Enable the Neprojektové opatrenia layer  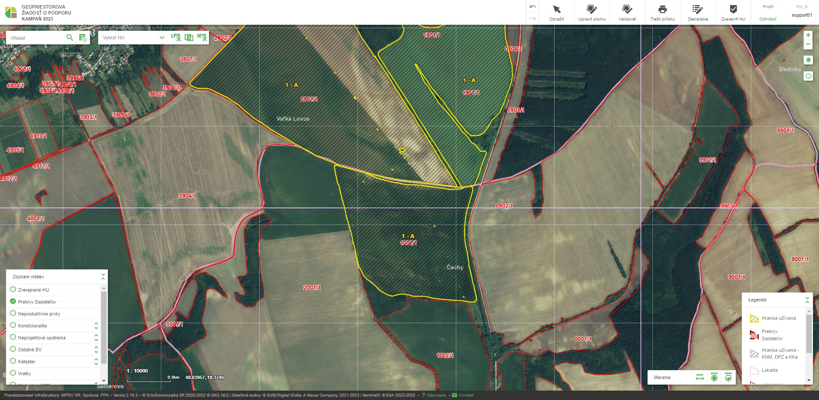point(13,337)
